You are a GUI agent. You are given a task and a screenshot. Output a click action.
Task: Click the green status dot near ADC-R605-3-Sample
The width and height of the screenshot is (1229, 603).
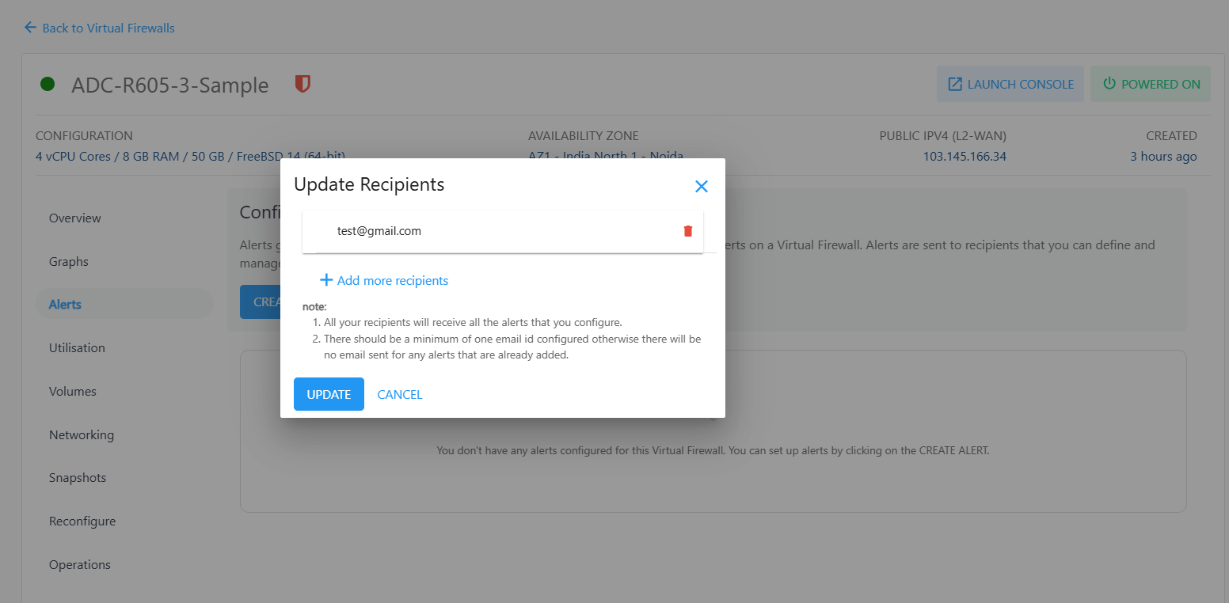coord(47,83)
